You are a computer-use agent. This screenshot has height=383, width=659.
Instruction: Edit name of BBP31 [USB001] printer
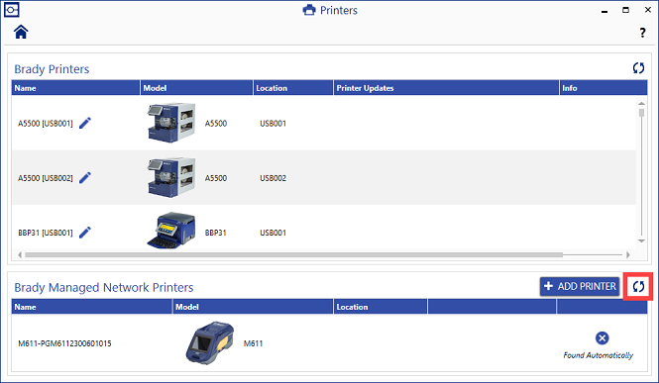tap(85, 232)
